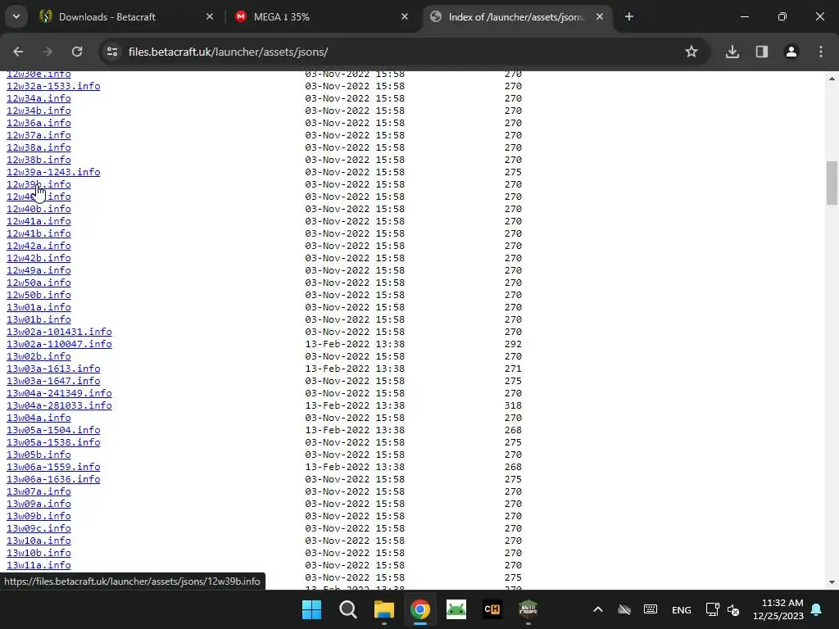Open link 12w34a.info
Image resolution: width=839 pixels, height=629 pixels.
[x=39, y=98]
